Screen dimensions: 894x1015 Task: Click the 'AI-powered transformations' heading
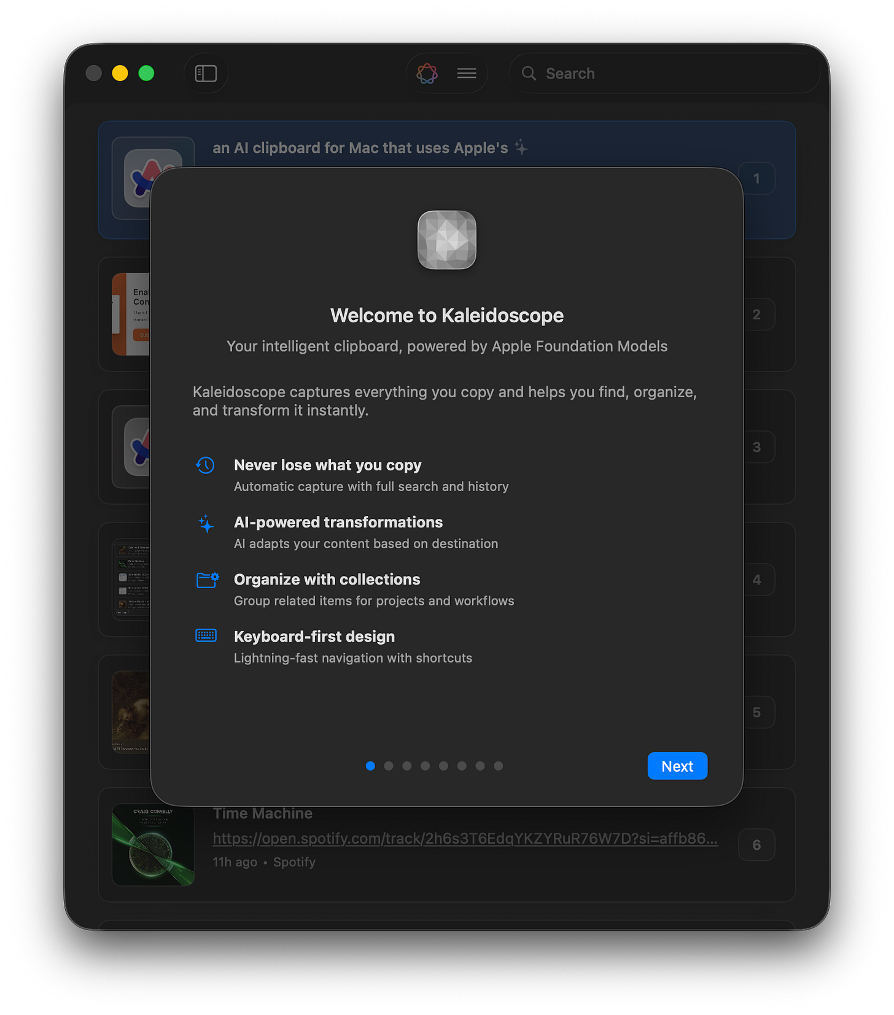338,522
